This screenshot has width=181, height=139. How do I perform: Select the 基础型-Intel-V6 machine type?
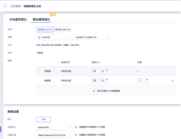click(45, 29)
